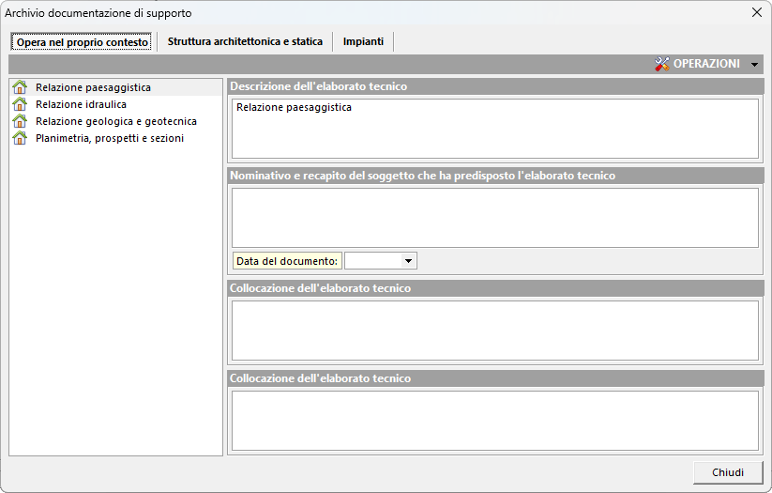772x493 pixels.
Task: Click the house icon beside Relazione idraulica
Action: point(19,104)
